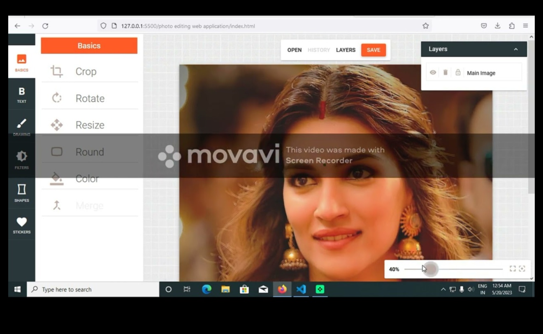Hide the Main Image layer

click(433, 73)
